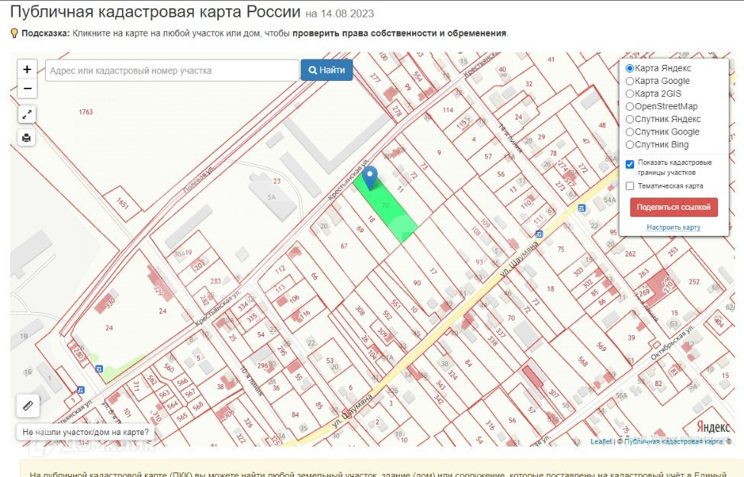
Task: Click the blue location pin marker
Action: pos(369,178)
